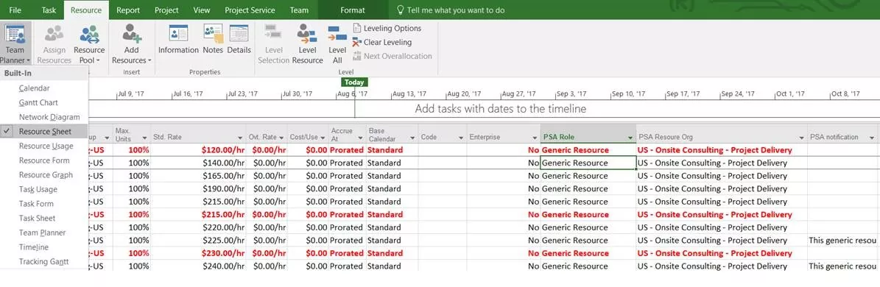Click the $165.00/hr Std. Rate cell

click(198, 176)
